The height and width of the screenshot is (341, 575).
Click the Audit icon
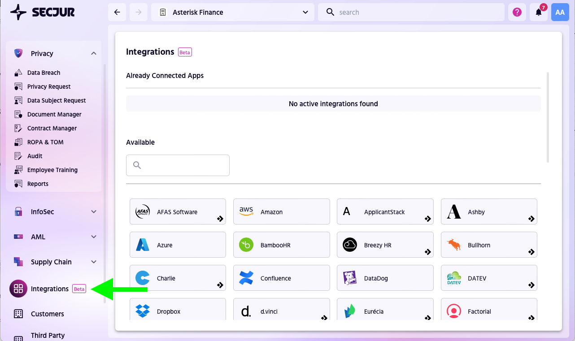pyautogui.click(x=18, y=156)
